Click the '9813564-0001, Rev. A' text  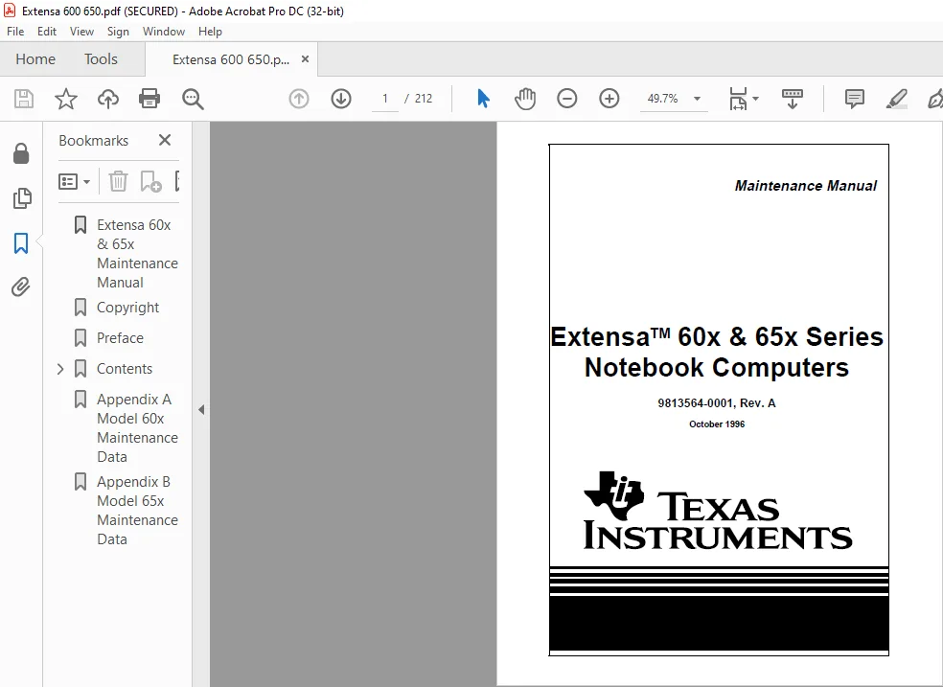pyautogui.click(x=717, y=402)
